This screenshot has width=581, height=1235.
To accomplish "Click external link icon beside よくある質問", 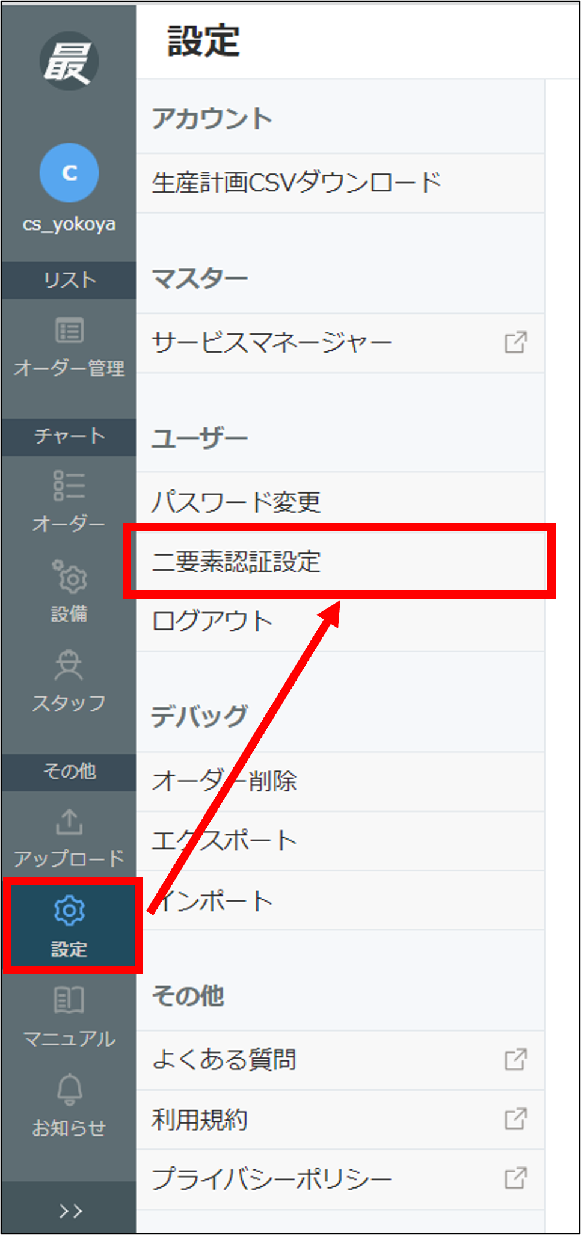I will point(515,1059).
